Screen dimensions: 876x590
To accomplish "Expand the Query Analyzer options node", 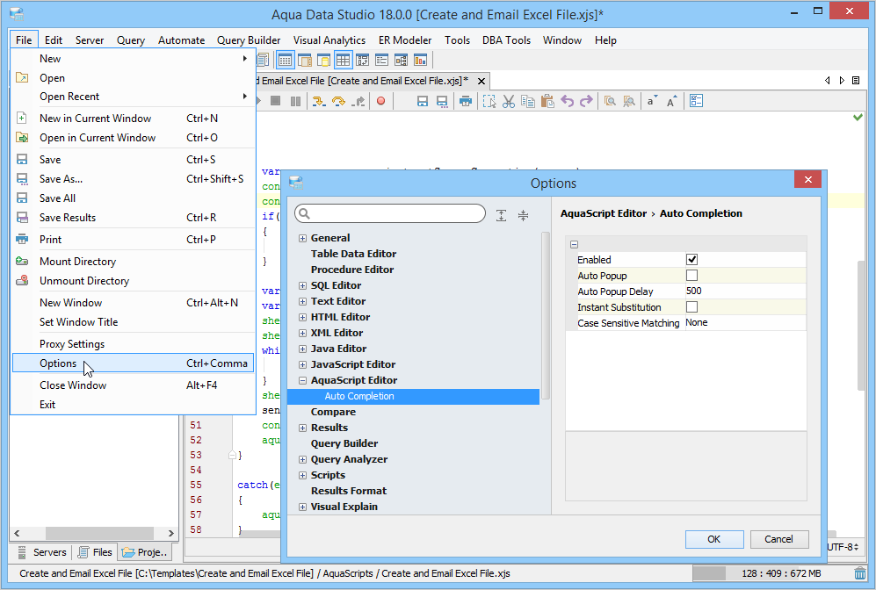I will coord(302,460).
